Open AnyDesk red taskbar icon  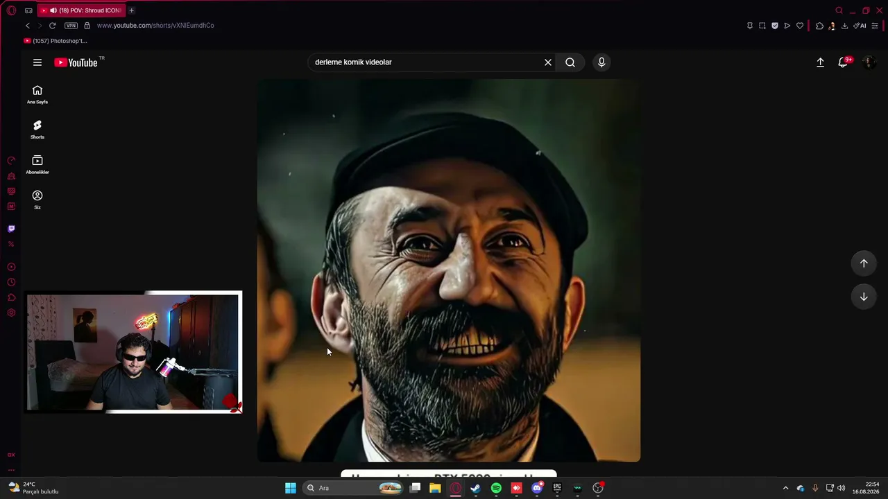pos(516,488)
